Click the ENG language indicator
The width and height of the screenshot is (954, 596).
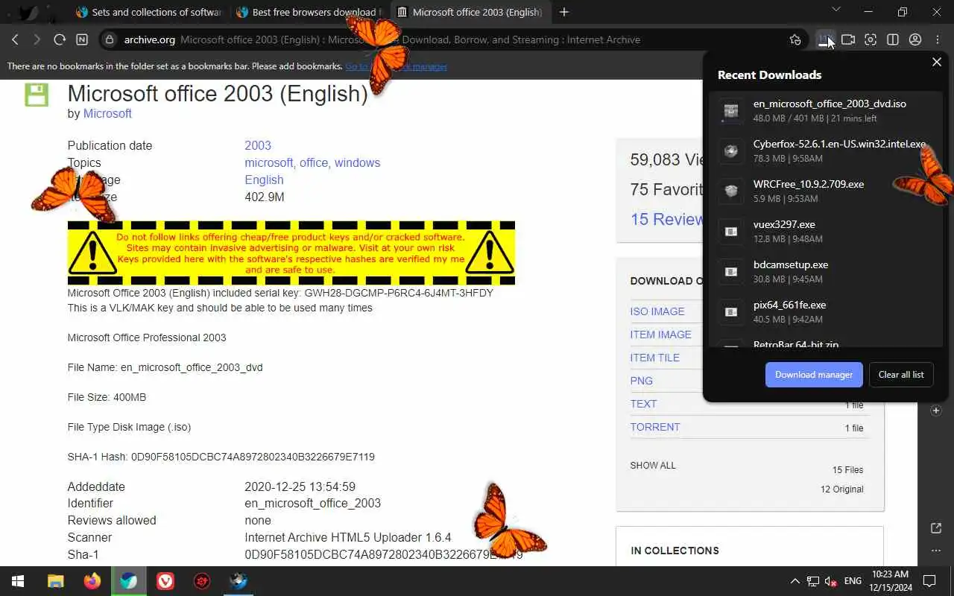point(853,581)
